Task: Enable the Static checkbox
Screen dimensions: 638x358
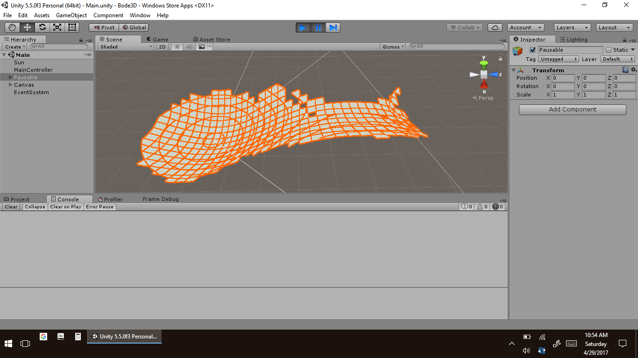Action: pos(609,50)
